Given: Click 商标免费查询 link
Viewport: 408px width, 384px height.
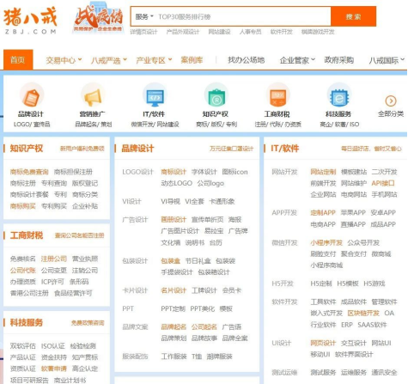Looking at the screenshot, I should click(29, 172).
